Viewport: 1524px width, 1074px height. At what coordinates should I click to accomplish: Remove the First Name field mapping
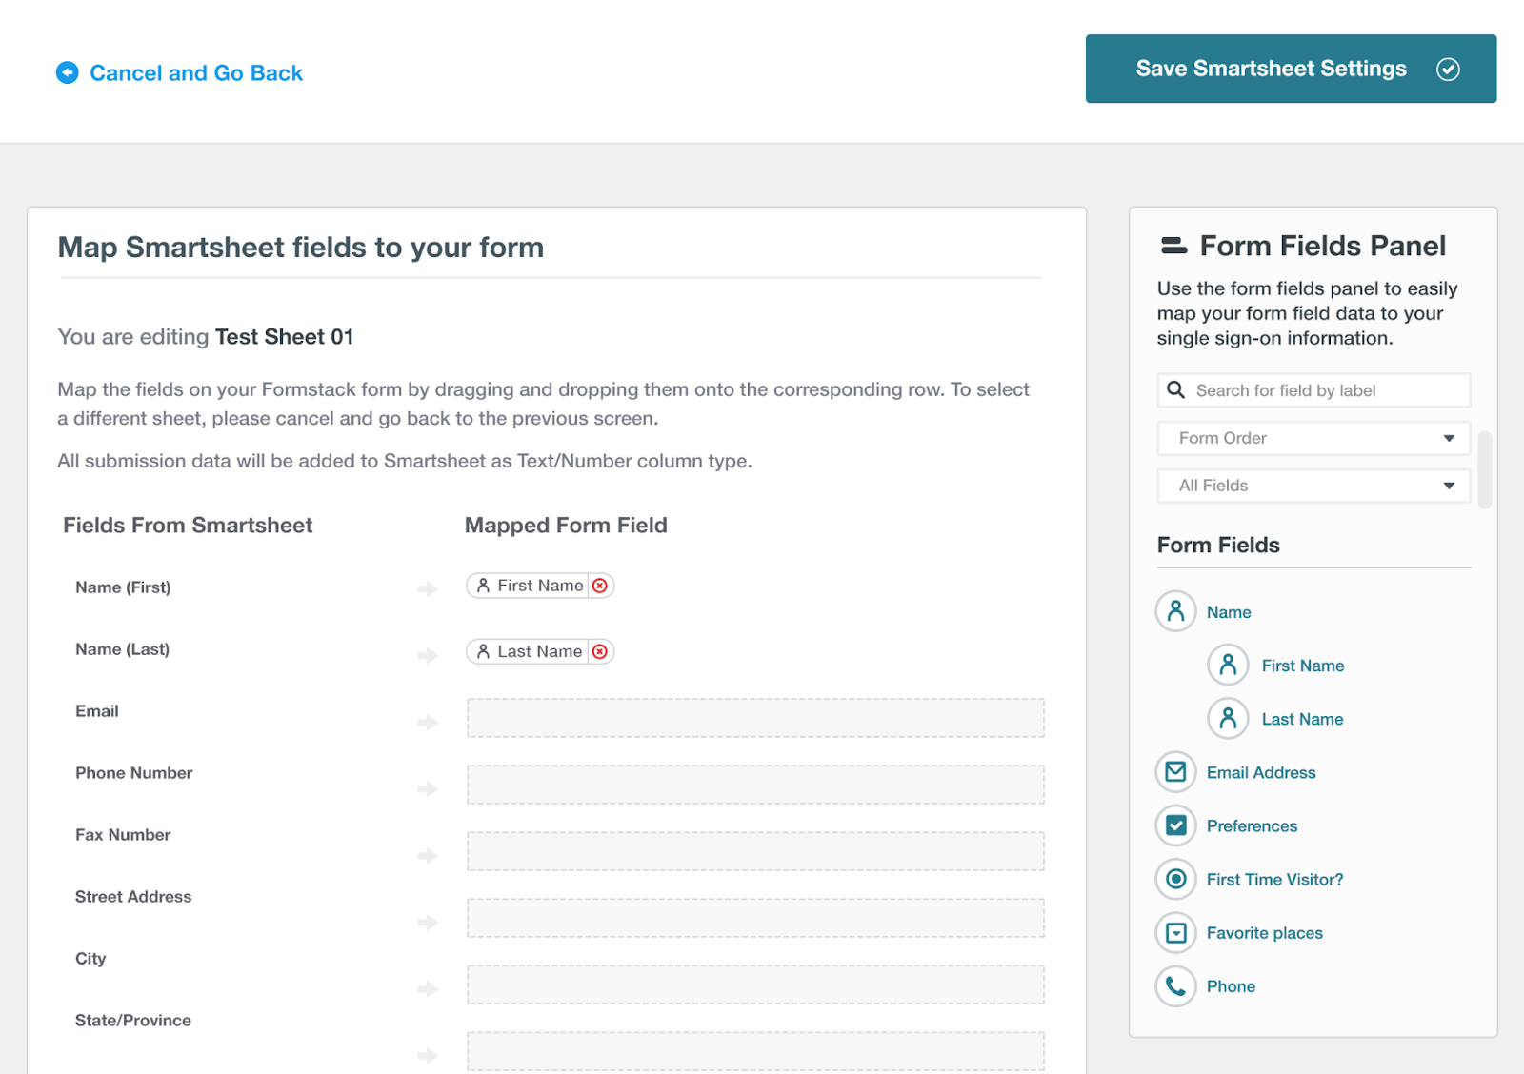(599, 586)
